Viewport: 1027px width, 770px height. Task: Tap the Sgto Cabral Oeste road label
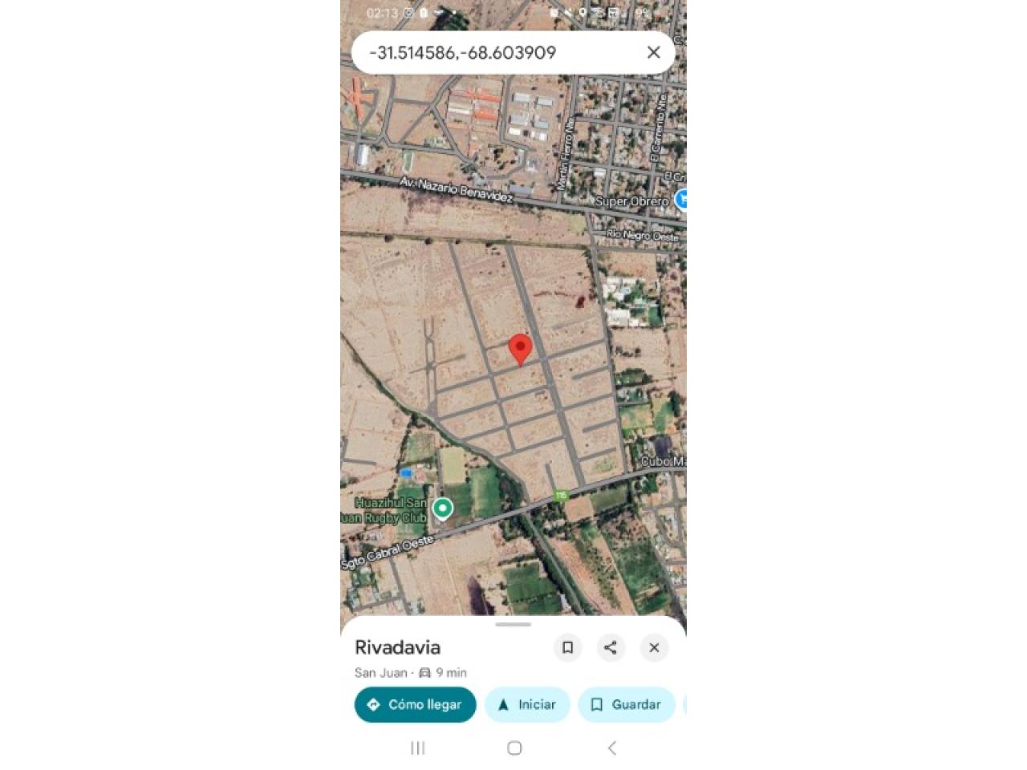click(x=387, y=553)
